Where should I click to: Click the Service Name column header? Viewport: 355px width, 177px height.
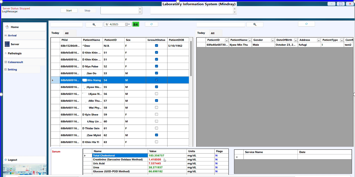[x=270, y=152]
